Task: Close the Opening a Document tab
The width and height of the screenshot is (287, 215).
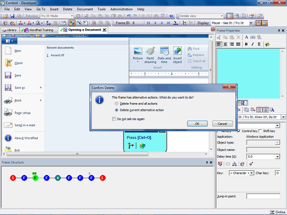Action: 104,30
